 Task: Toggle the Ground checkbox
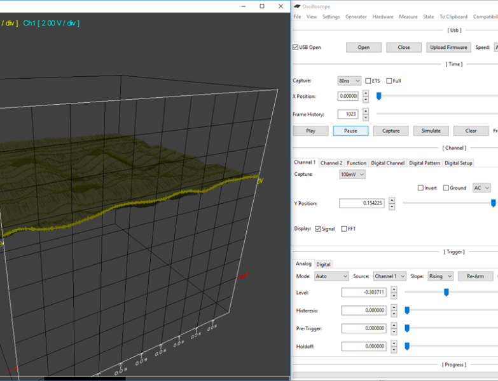pos(446,188)
